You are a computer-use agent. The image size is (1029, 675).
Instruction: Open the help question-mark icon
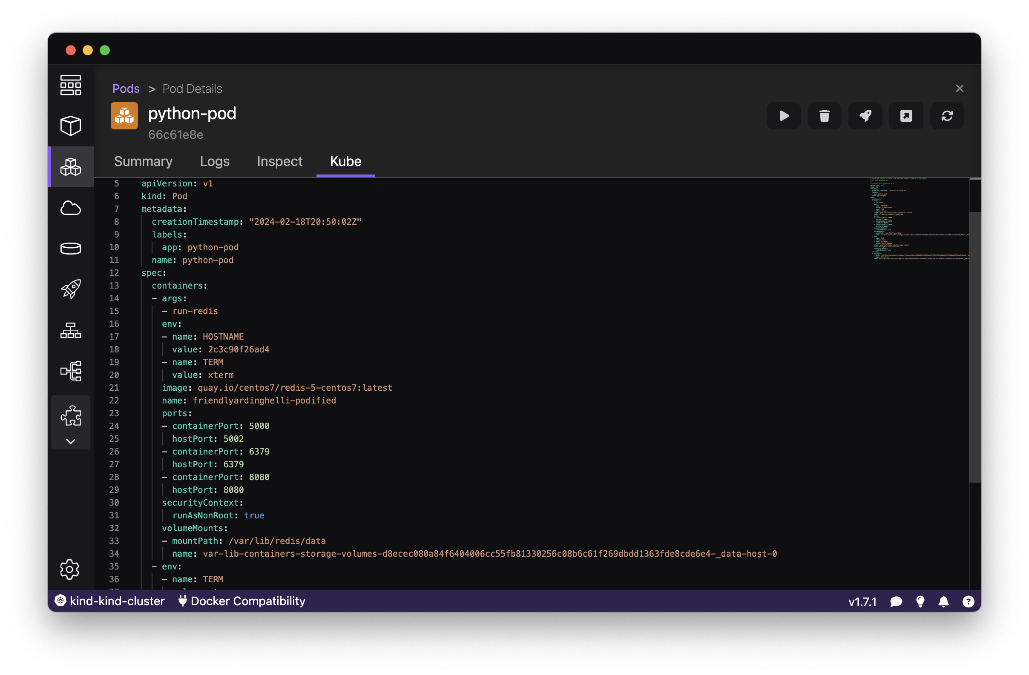968,601
